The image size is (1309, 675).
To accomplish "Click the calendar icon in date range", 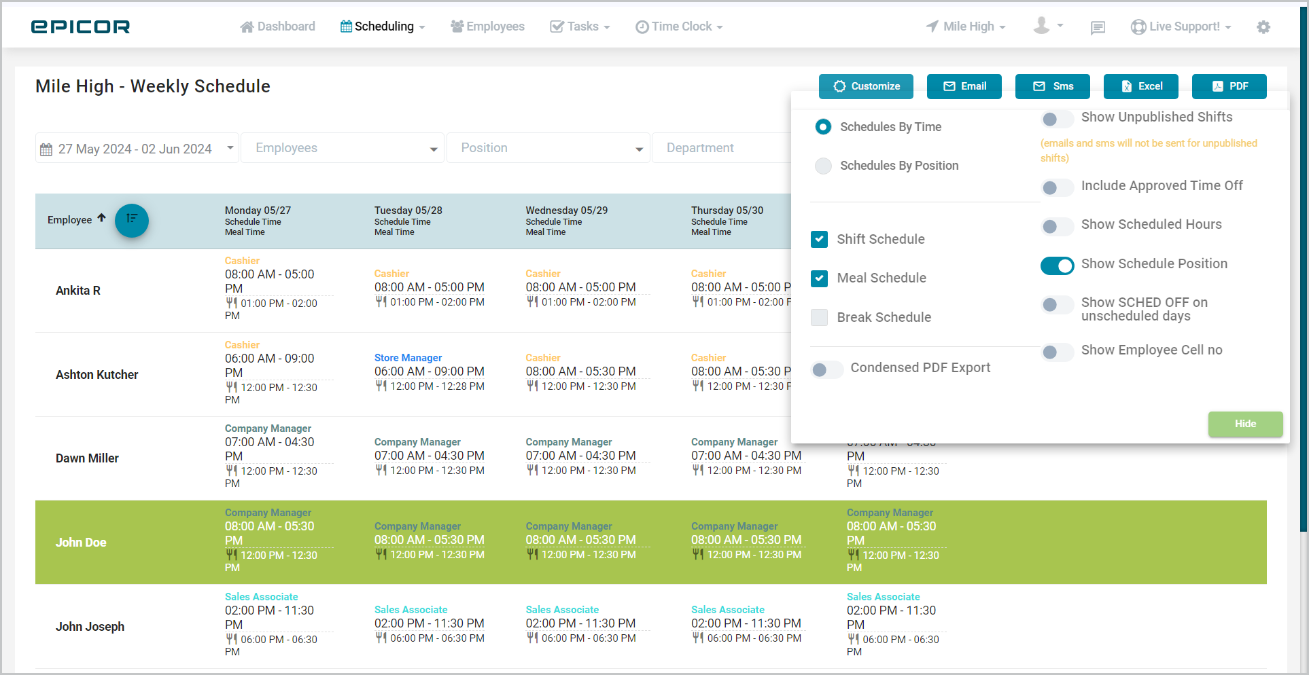I will pos(46,149).
